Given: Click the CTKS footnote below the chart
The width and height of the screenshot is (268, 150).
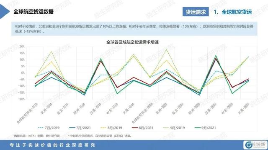Looking at the screenshot, I should tap(100, 136).
